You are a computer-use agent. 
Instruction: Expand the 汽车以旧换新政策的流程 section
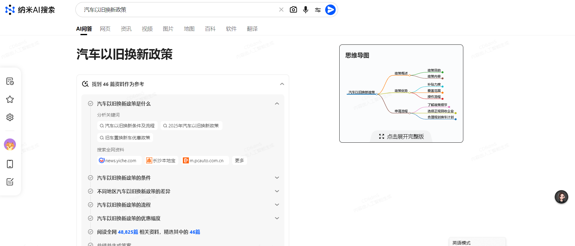[x=277, y=205]
